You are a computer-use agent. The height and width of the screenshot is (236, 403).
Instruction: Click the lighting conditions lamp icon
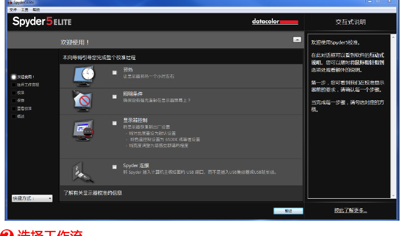[82, 101]
